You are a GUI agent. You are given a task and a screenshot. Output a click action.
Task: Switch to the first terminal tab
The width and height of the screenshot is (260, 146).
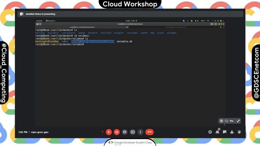82,27
